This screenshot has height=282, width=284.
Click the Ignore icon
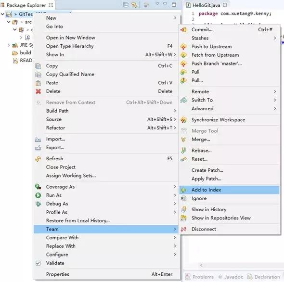pyautogui.click(x=183, y=198)
